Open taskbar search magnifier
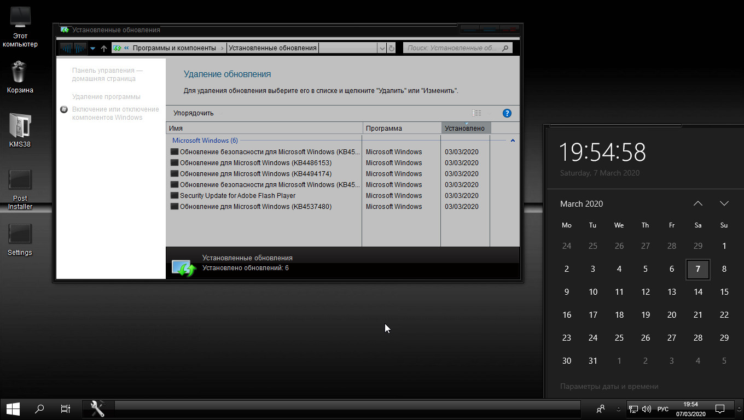 pyautogui.click(x=39, y=409)
